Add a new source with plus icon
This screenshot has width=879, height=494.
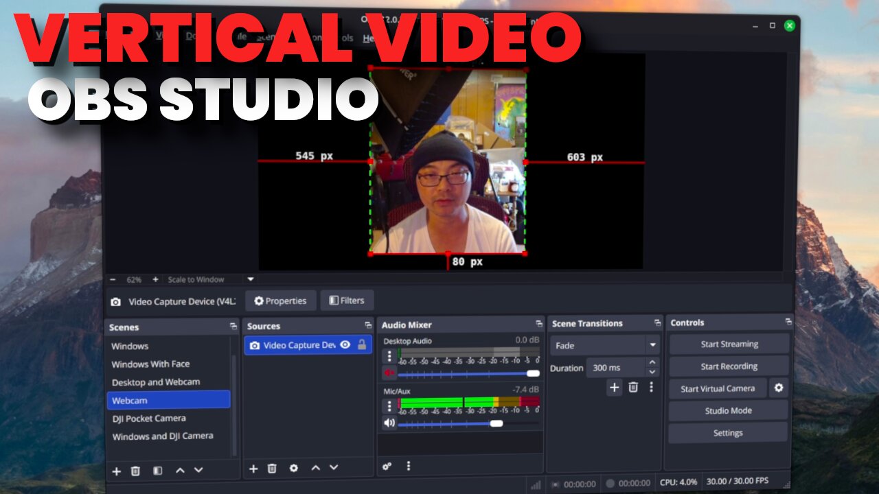(253, 468)
